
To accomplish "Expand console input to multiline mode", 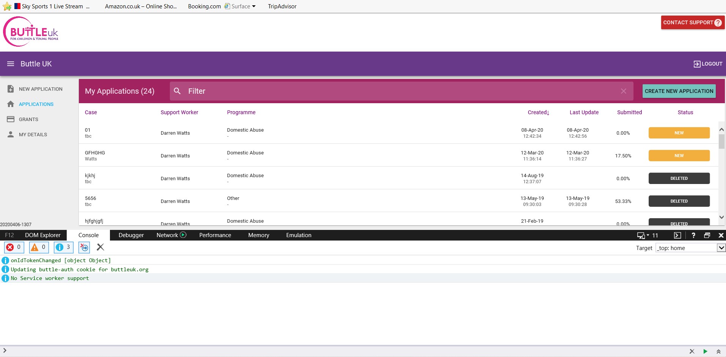I will pos(718,351).
